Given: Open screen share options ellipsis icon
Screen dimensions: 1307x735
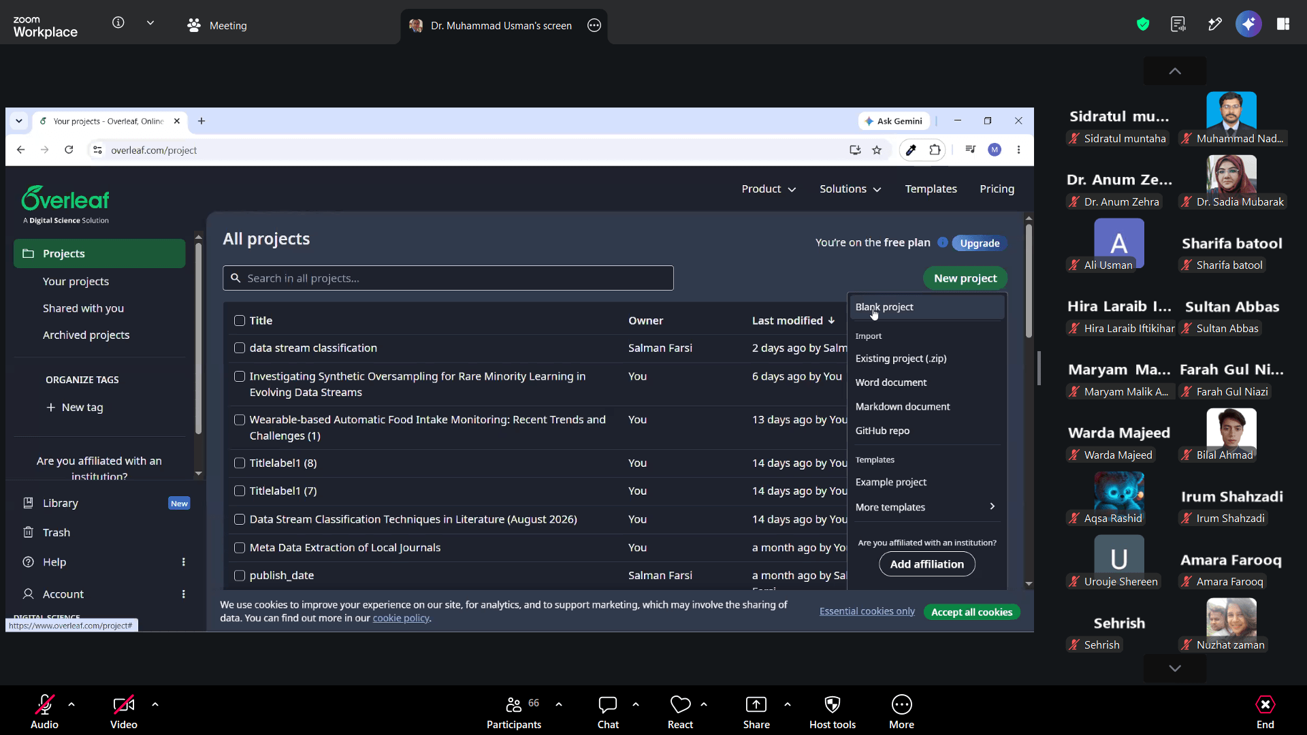Looking at the screenshot, I should 594,25.
